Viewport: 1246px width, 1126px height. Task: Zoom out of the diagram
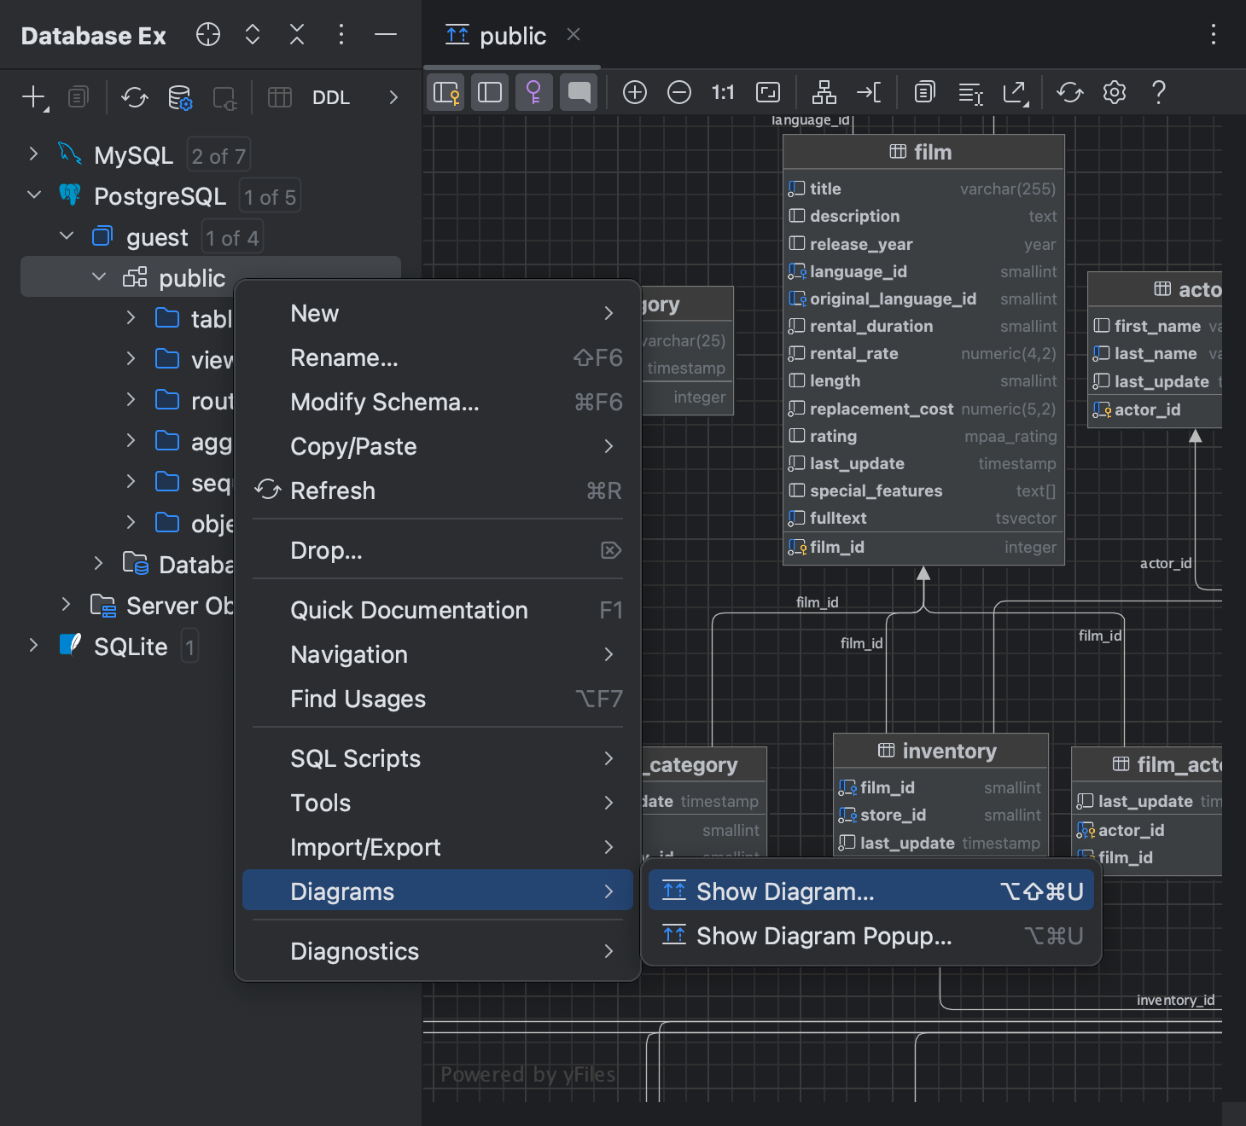(x=678, y=92)
